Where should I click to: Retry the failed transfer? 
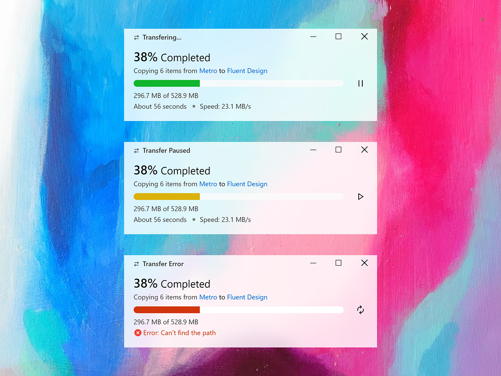[x=360, y=310]
